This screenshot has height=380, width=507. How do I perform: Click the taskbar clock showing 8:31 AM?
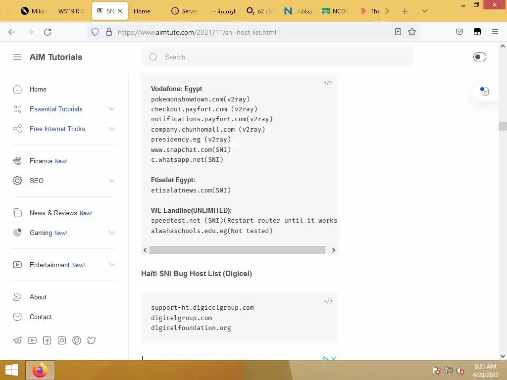[x=485, y=370]
